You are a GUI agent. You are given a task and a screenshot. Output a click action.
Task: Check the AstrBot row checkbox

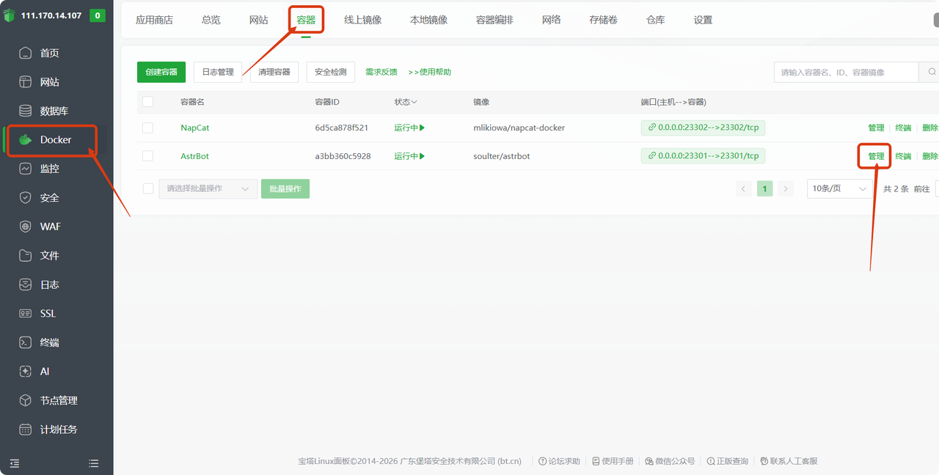(x=147, y=156)
